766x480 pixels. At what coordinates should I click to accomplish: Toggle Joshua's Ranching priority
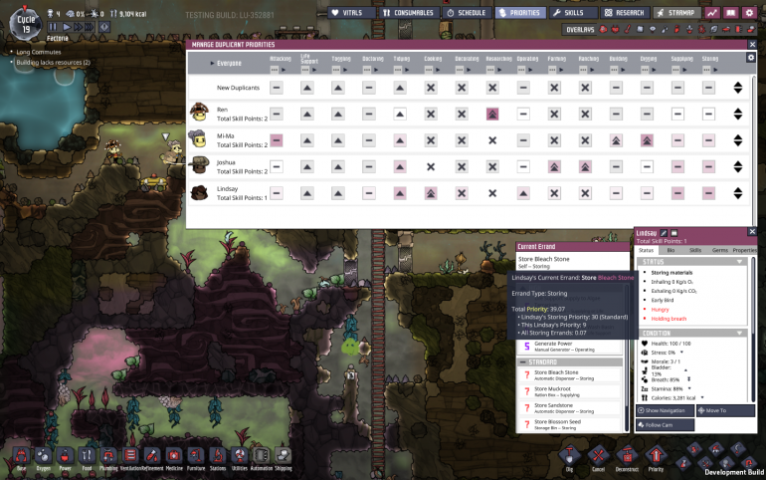pos(585,167)
